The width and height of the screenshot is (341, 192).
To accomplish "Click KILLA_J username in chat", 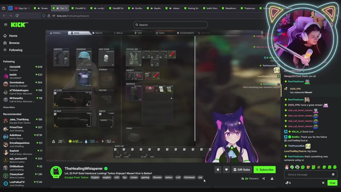I will click(296, 132).
